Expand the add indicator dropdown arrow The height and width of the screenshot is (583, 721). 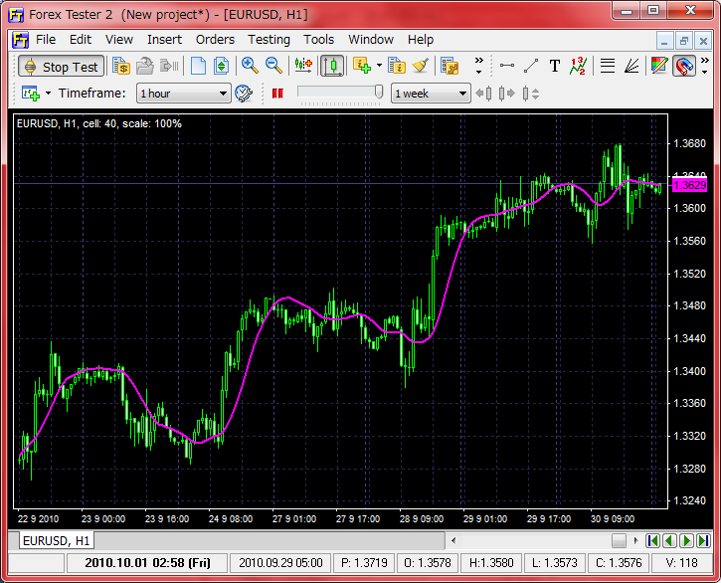pyautogui.click(x=379, y=66)
